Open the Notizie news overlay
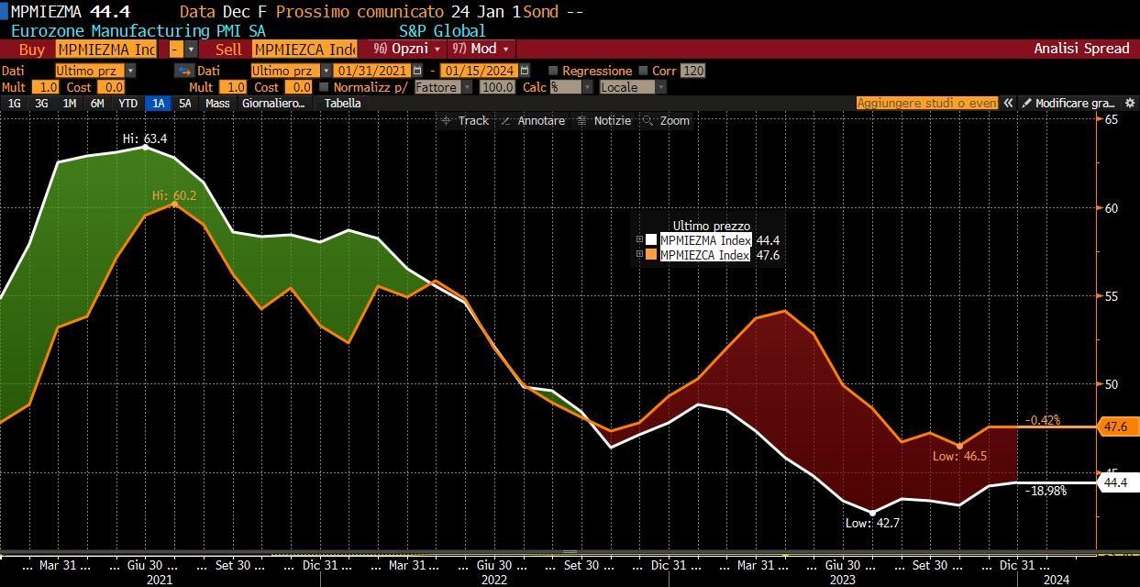This screenshot has height=587, width=1140. click(603, 121)
